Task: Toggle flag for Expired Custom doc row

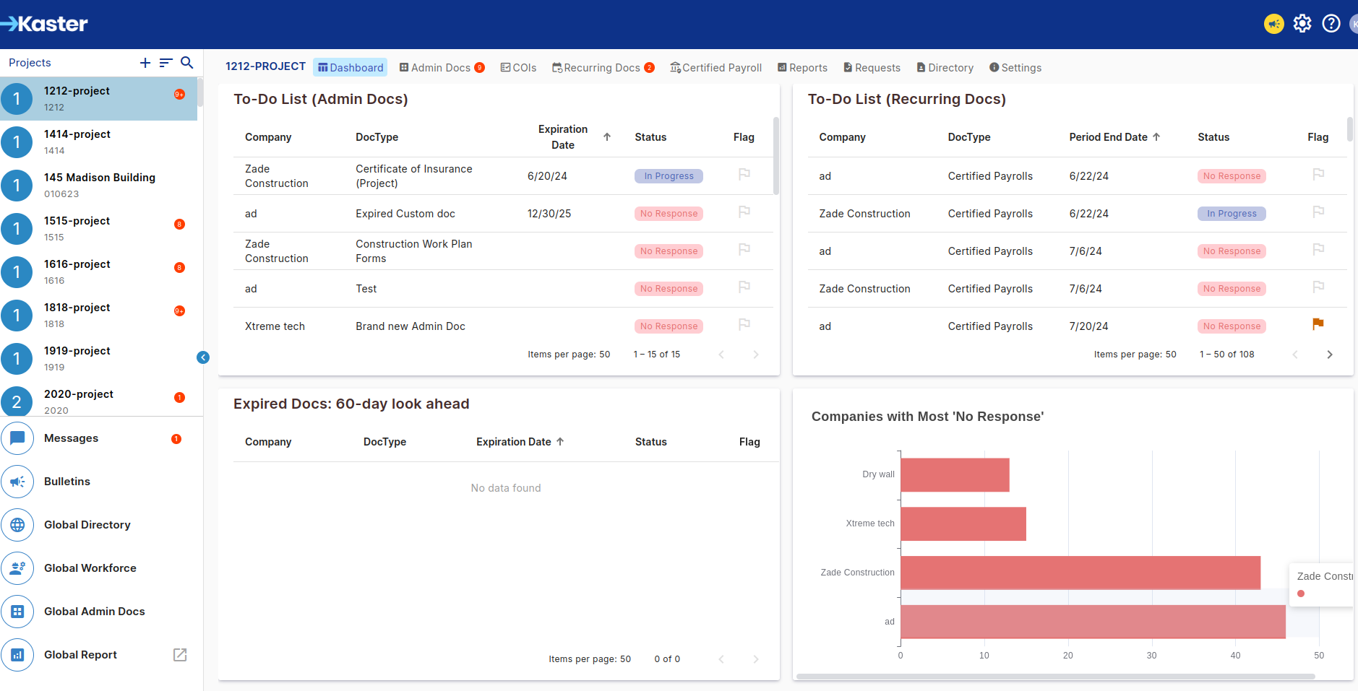Action: click(x=744, y=212)
